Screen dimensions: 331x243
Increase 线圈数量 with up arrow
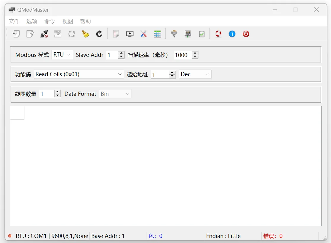coord(57,92)
